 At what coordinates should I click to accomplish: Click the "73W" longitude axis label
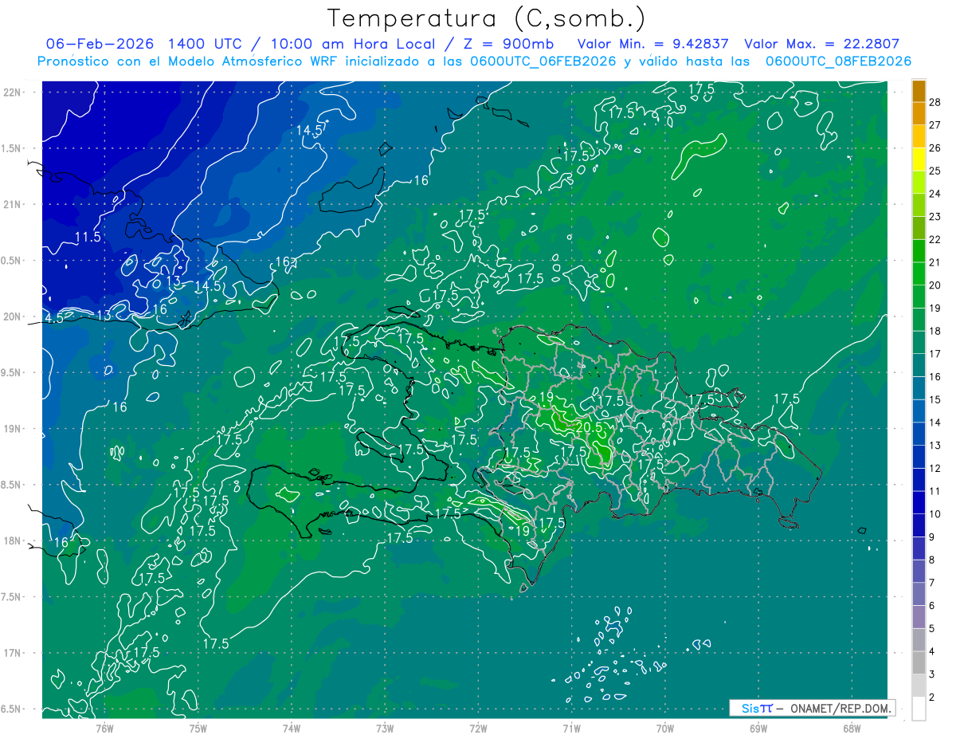coord(385,728)
